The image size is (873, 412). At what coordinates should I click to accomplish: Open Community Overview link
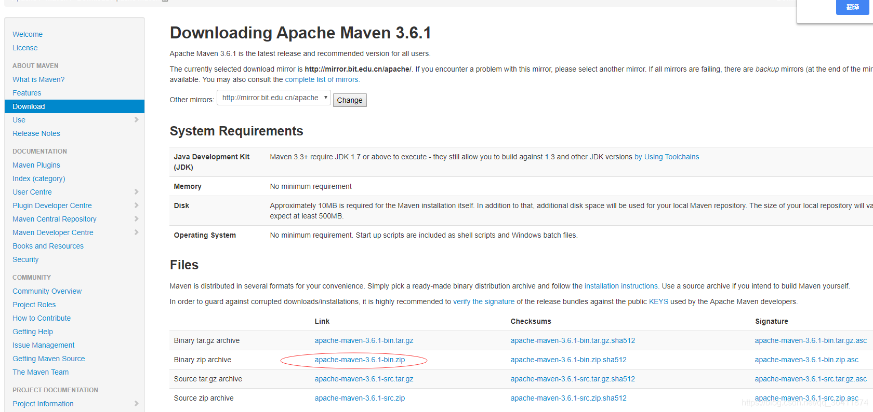coord(47,291)
